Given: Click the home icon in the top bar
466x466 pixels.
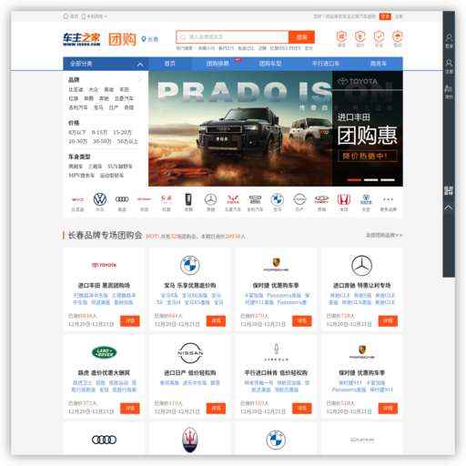Looking at the screenshot, I should [66, 16].
